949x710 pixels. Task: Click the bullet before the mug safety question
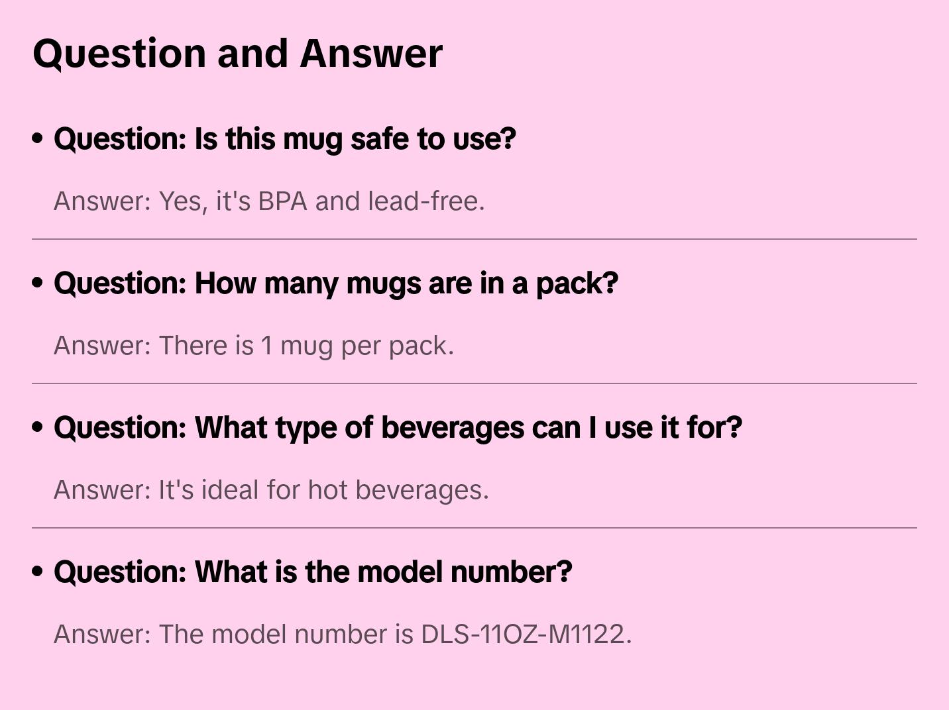point(38,138)
